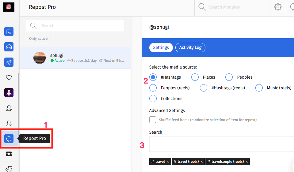Remove the travel hashtag tag
This screenshot has width=294, height=172.
pyautogui.click(x=168, y=162)
